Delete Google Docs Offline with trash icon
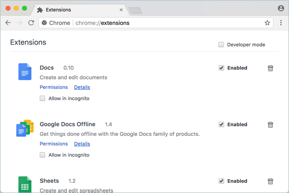This screenshot has width=289, height=193. 270,125
